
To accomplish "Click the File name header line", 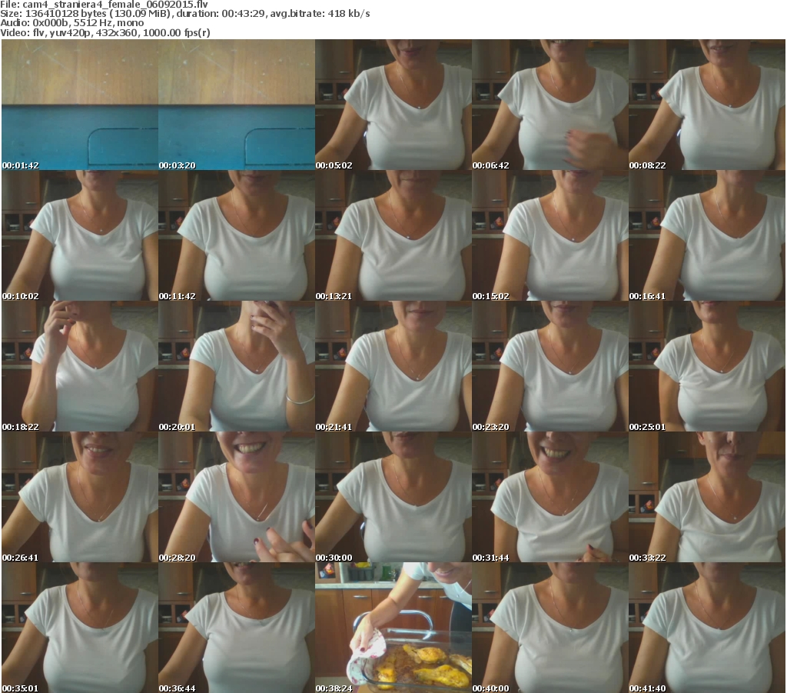I will (x=104, y=5).
